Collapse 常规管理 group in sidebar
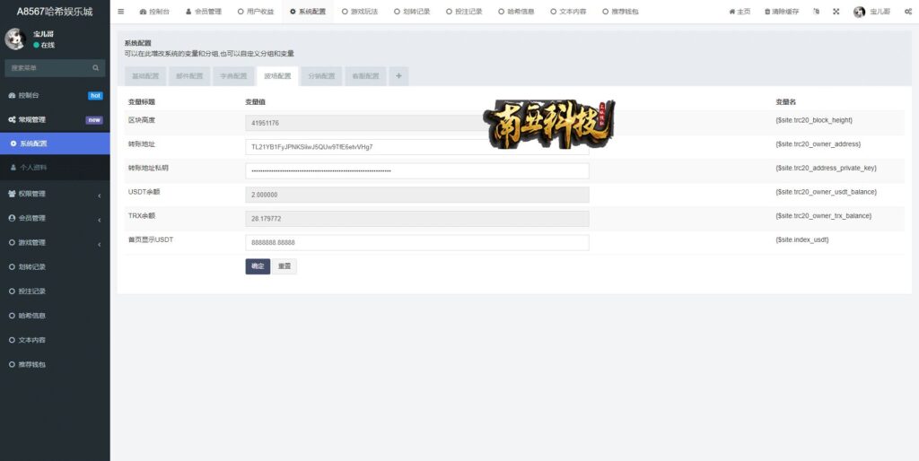The image size is (919, 461). point(55,119)
